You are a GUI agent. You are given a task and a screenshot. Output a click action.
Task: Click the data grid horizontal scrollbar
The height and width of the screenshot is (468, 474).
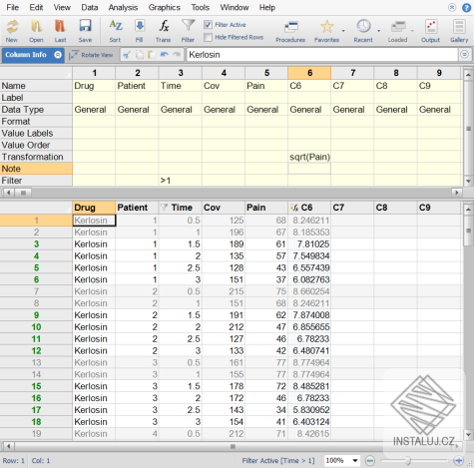pos(233,446)
